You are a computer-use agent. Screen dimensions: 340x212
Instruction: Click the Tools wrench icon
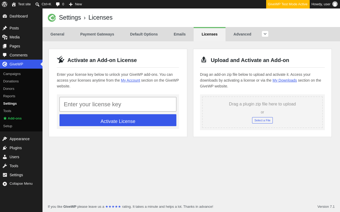(5, 166)
